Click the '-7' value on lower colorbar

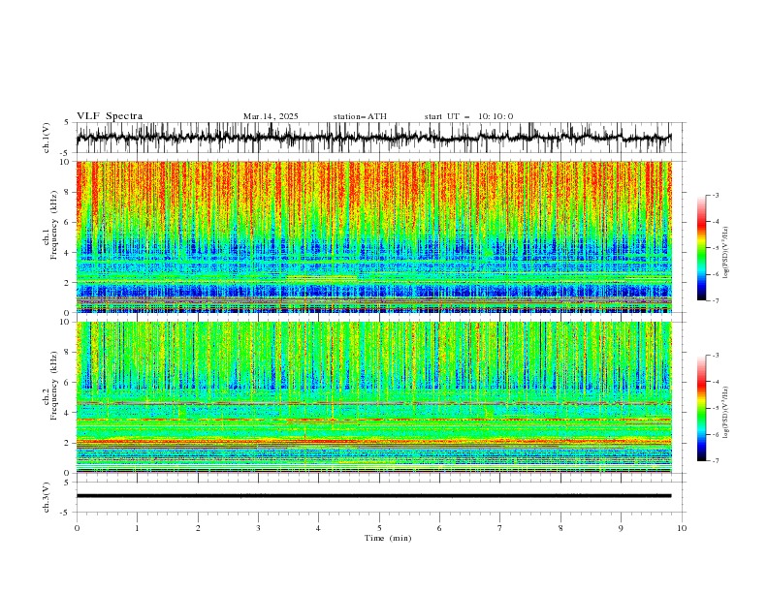pos(715,461)
